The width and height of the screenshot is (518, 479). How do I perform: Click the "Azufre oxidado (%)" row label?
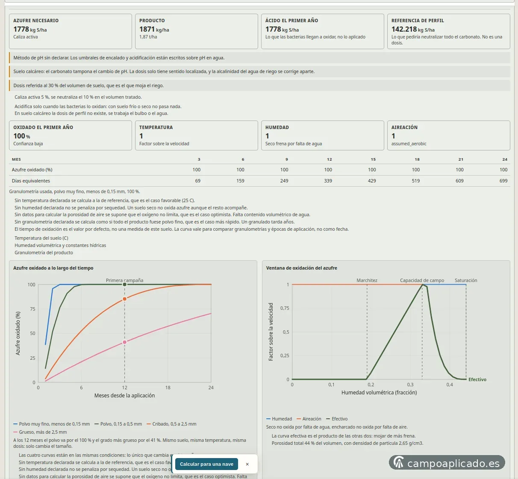[32, 170]
